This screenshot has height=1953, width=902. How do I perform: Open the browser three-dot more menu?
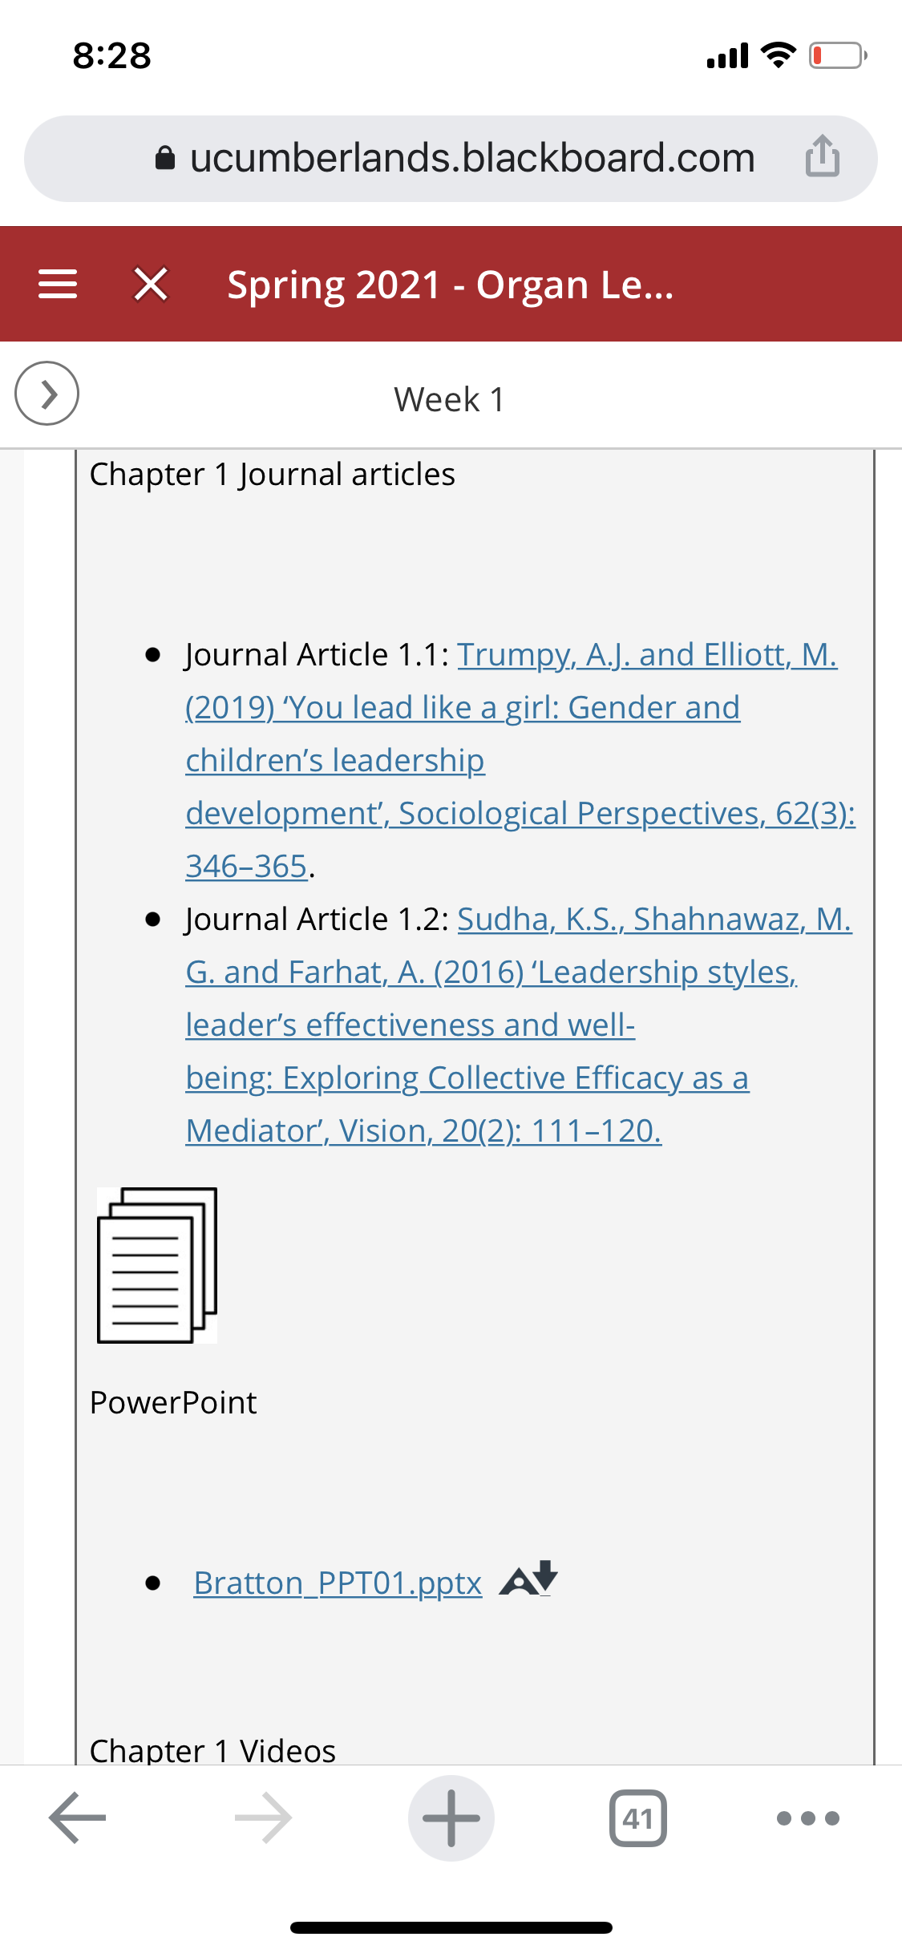tap(808, 1818)
